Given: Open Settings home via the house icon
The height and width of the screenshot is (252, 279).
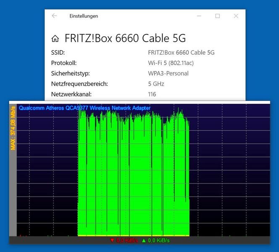Looking at the screenshot, I should click(55, 38).
